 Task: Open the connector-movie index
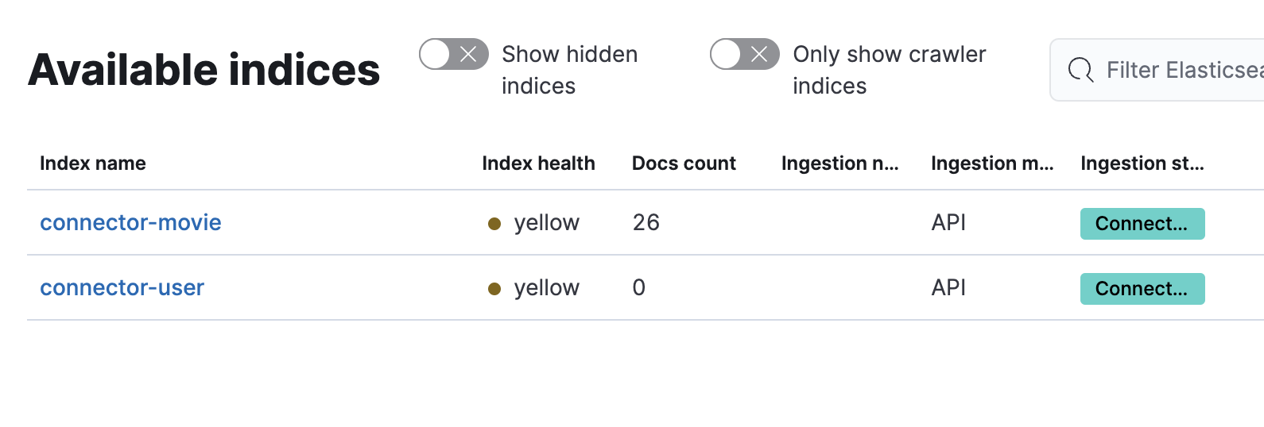(130, 222)
